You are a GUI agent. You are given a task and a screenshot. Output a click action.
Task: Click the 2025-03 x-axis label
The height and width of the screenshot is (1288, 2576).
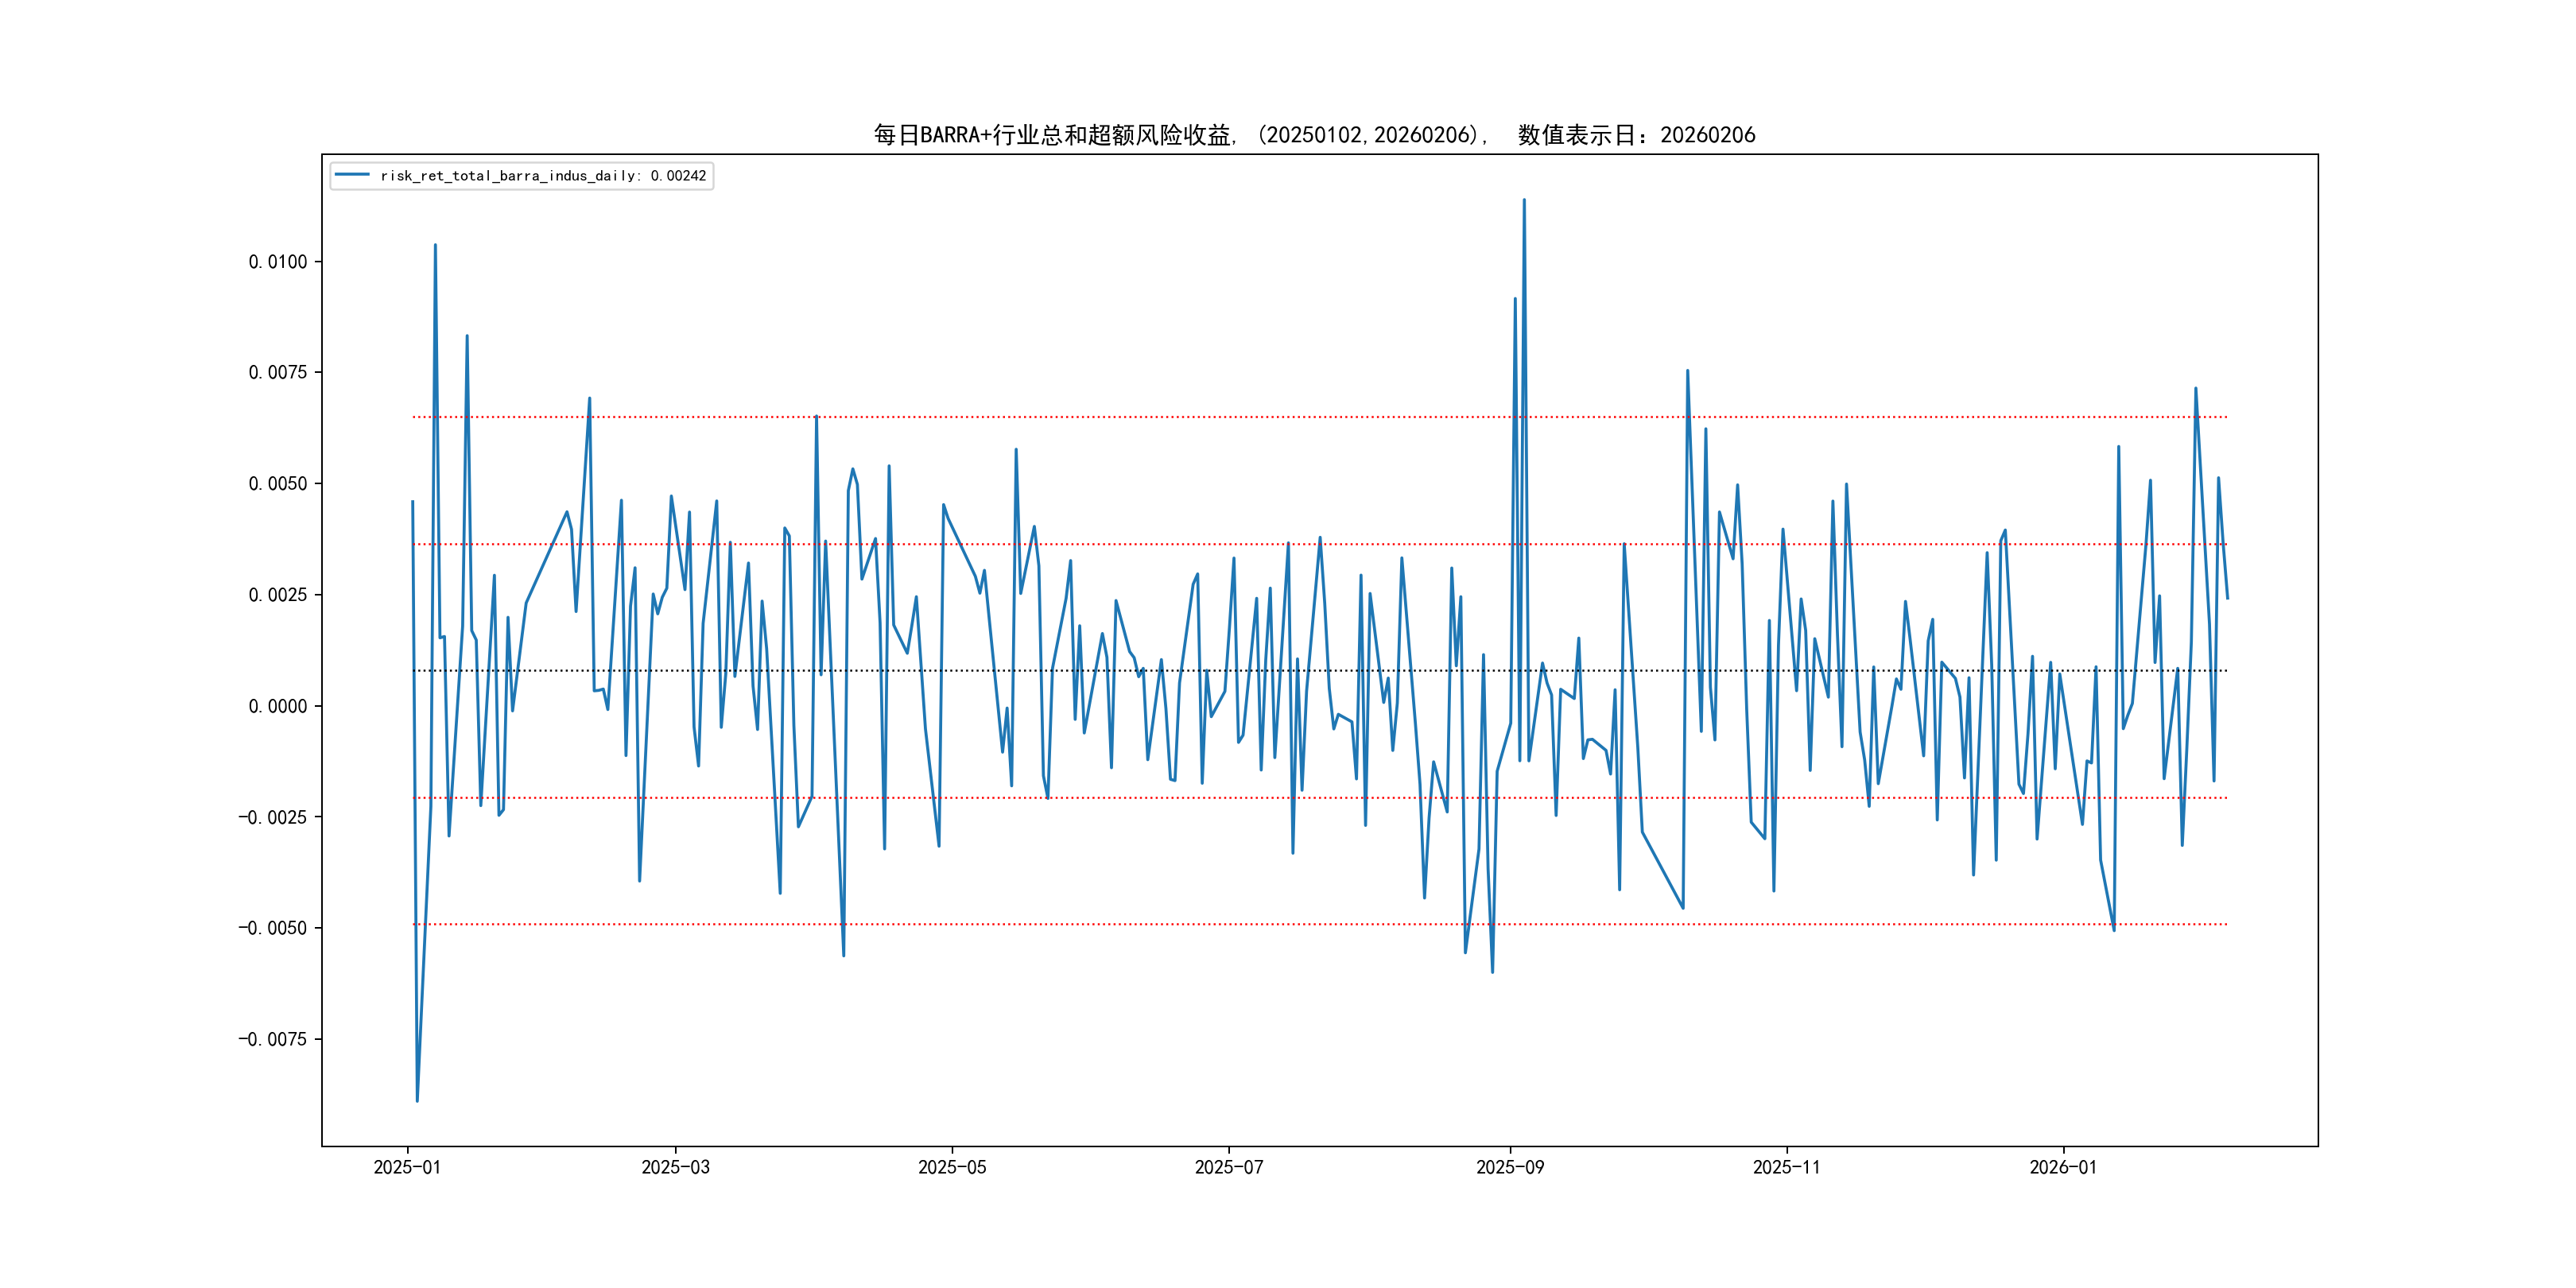675,1167
